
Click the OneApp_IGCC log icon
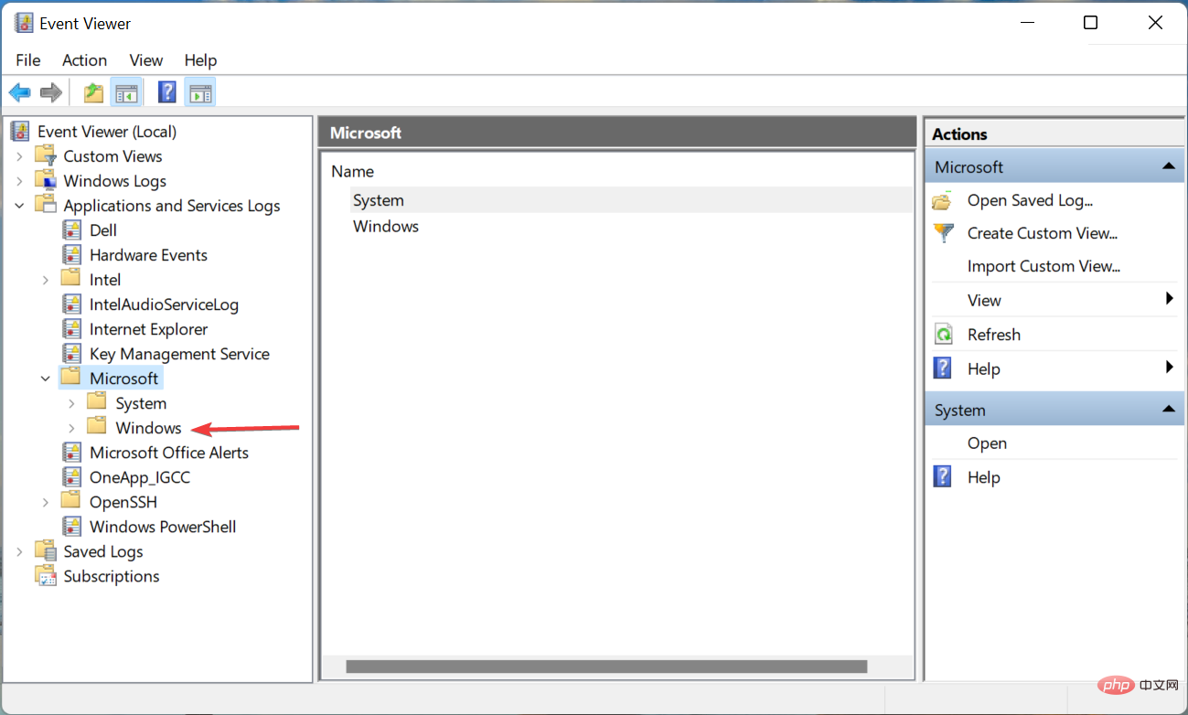click(x=71, y=476)
